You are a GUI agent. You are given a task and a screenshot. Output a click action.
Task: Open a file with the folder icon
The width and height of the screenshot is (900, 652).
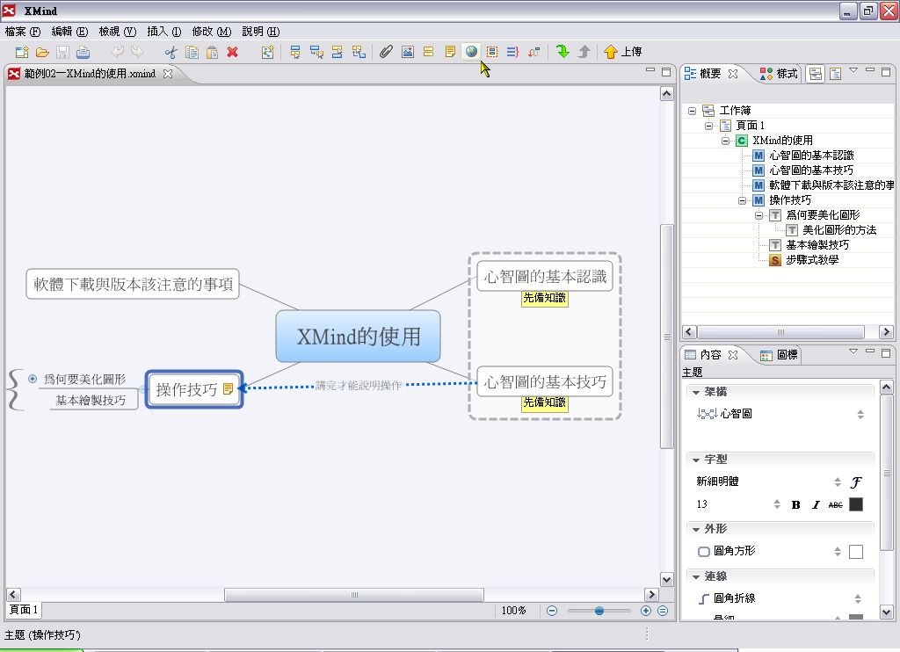click(42, 52)
